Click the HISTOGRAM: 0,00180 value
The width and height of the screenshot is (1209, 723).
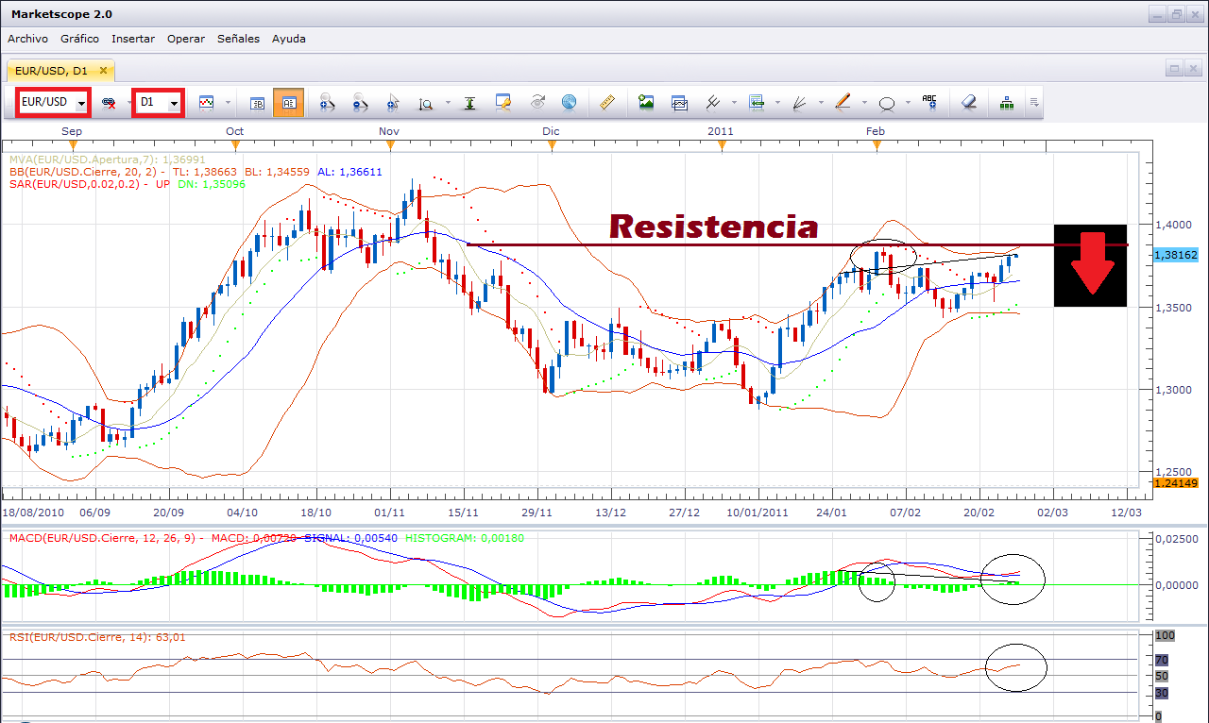tap(464, 538)
